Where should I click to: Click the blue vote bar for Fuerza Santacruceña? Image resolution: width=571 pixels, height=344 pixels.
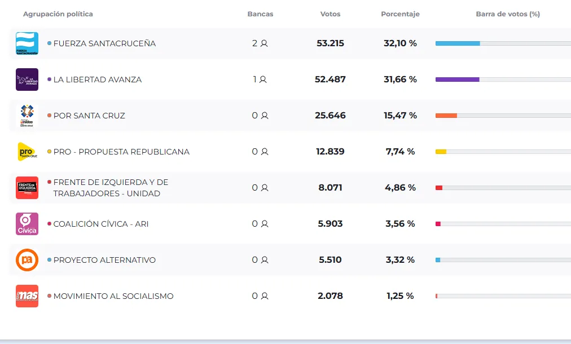[458, 43]
